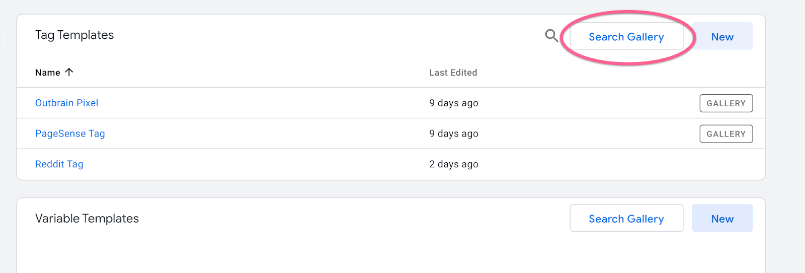
Task: Select Outbrain Pixel's "9 days ago" cell
Action: [x=454, y=103]
